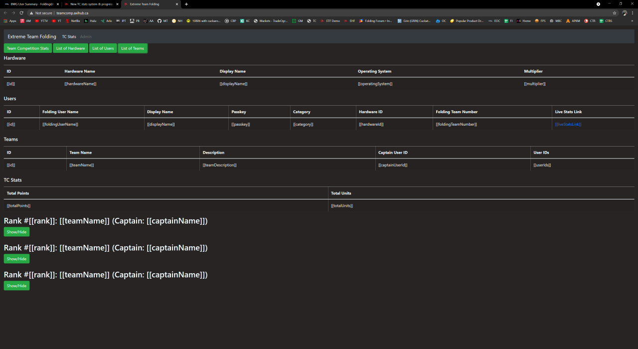Follow the [[liveStatsLink]] link in Users table

568,124
